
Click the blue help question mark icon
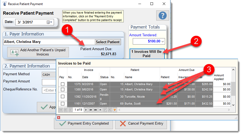point(162,15)
